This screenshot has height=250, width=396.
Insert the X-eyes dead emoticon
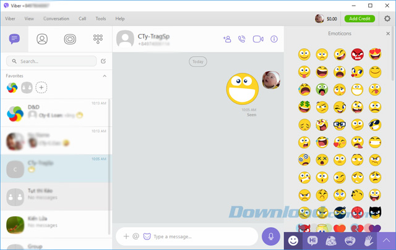[322, 159]
